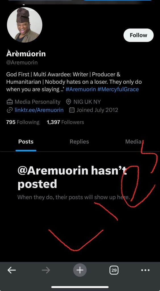Click the briefcase Media Personality icon

tap(9, 102)
